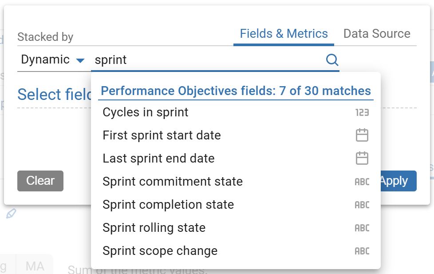Click ABC icon beside Sprint rolling state
The height and width of the screenshot is (274, 434).
pos(362,228)
